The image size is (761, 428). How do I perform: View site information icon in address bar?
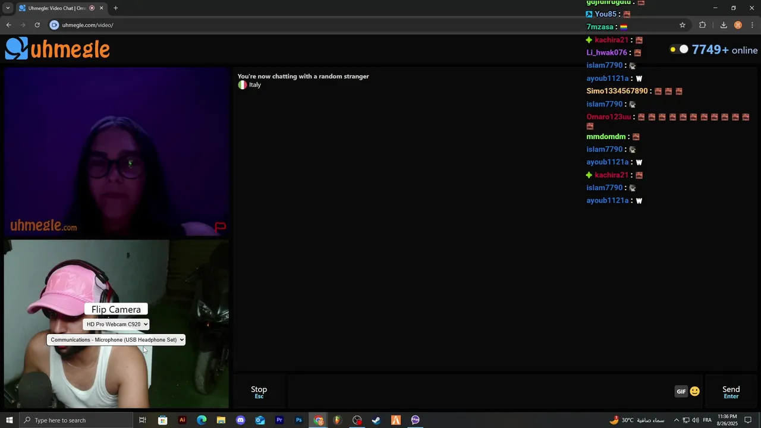click(x=54, y=25)
